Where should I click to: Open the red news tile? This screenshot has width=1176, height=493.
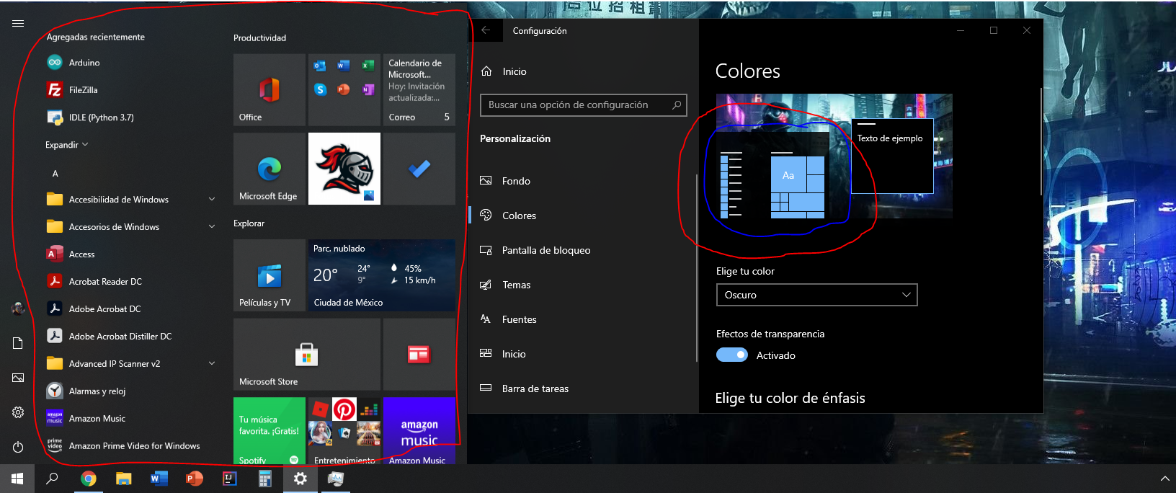pyautogui.click(x=419, y=355)
